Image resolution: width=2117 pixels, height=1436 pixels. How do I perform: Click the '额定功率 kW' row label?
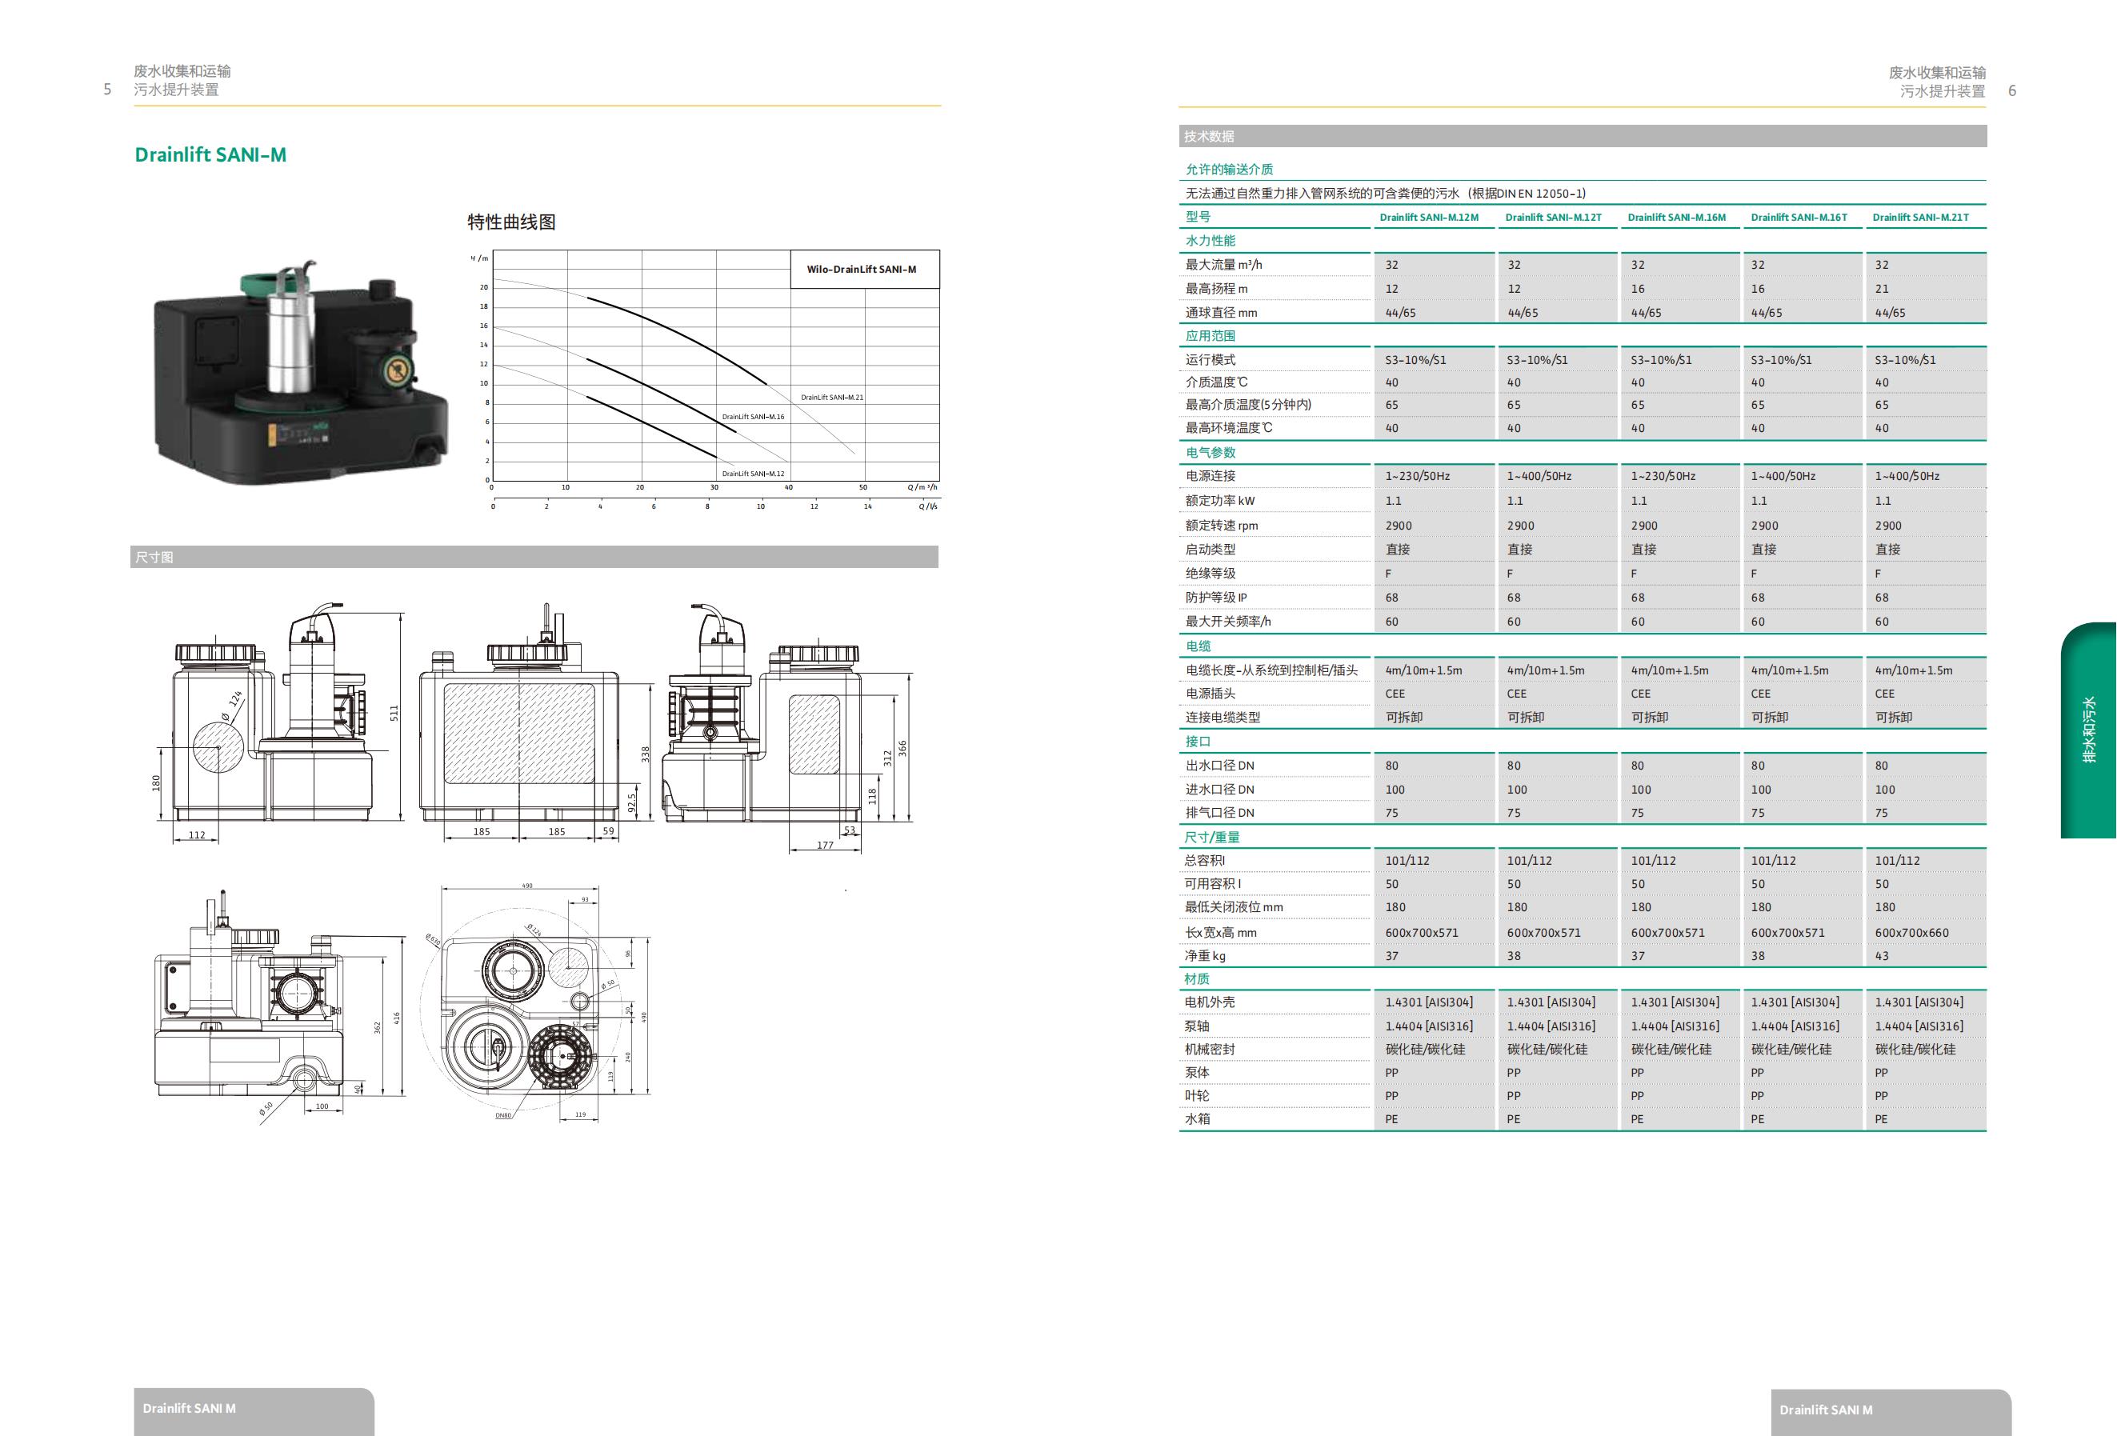1220,501
